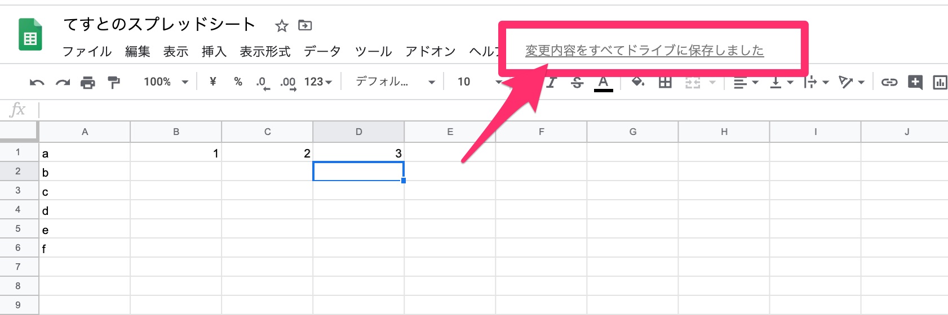
Task: Open the text color picker
Action: click(603, 83)
